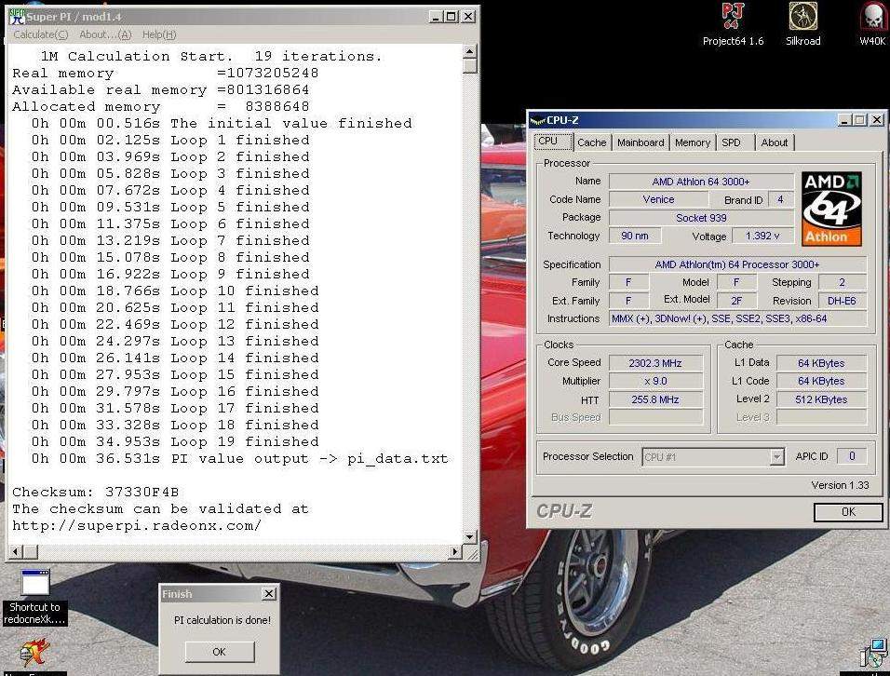Click the L1 Data value 64 KBytes
The height and width of the screenshot is (676, 890).
pos(821,363)
